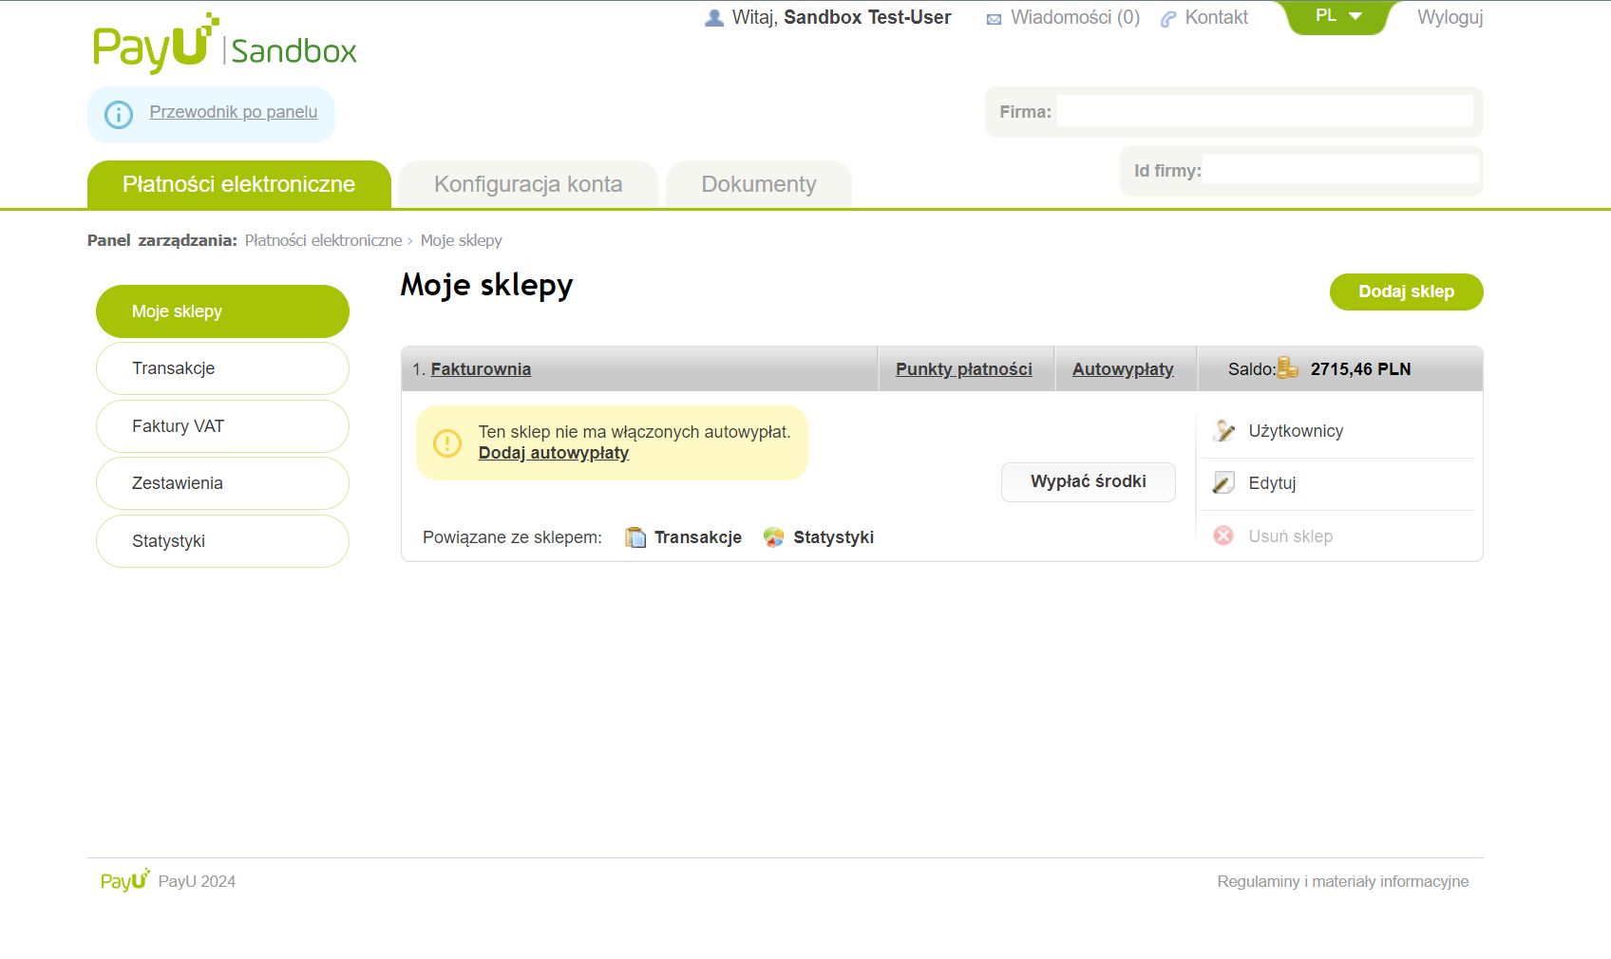This screenshot has width=1611, height=959.
Task: Click the user avatar icon near Witaj
Action: click(714, 18)
